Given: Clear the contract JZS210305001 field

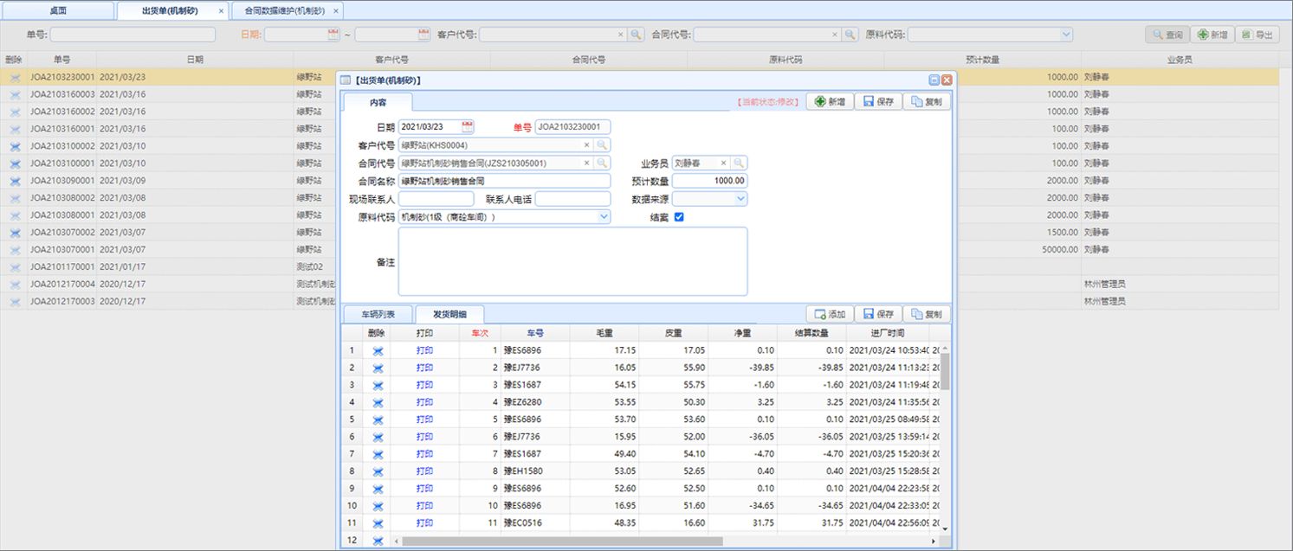Looking at the screenshot, I should tap(586, 163).
